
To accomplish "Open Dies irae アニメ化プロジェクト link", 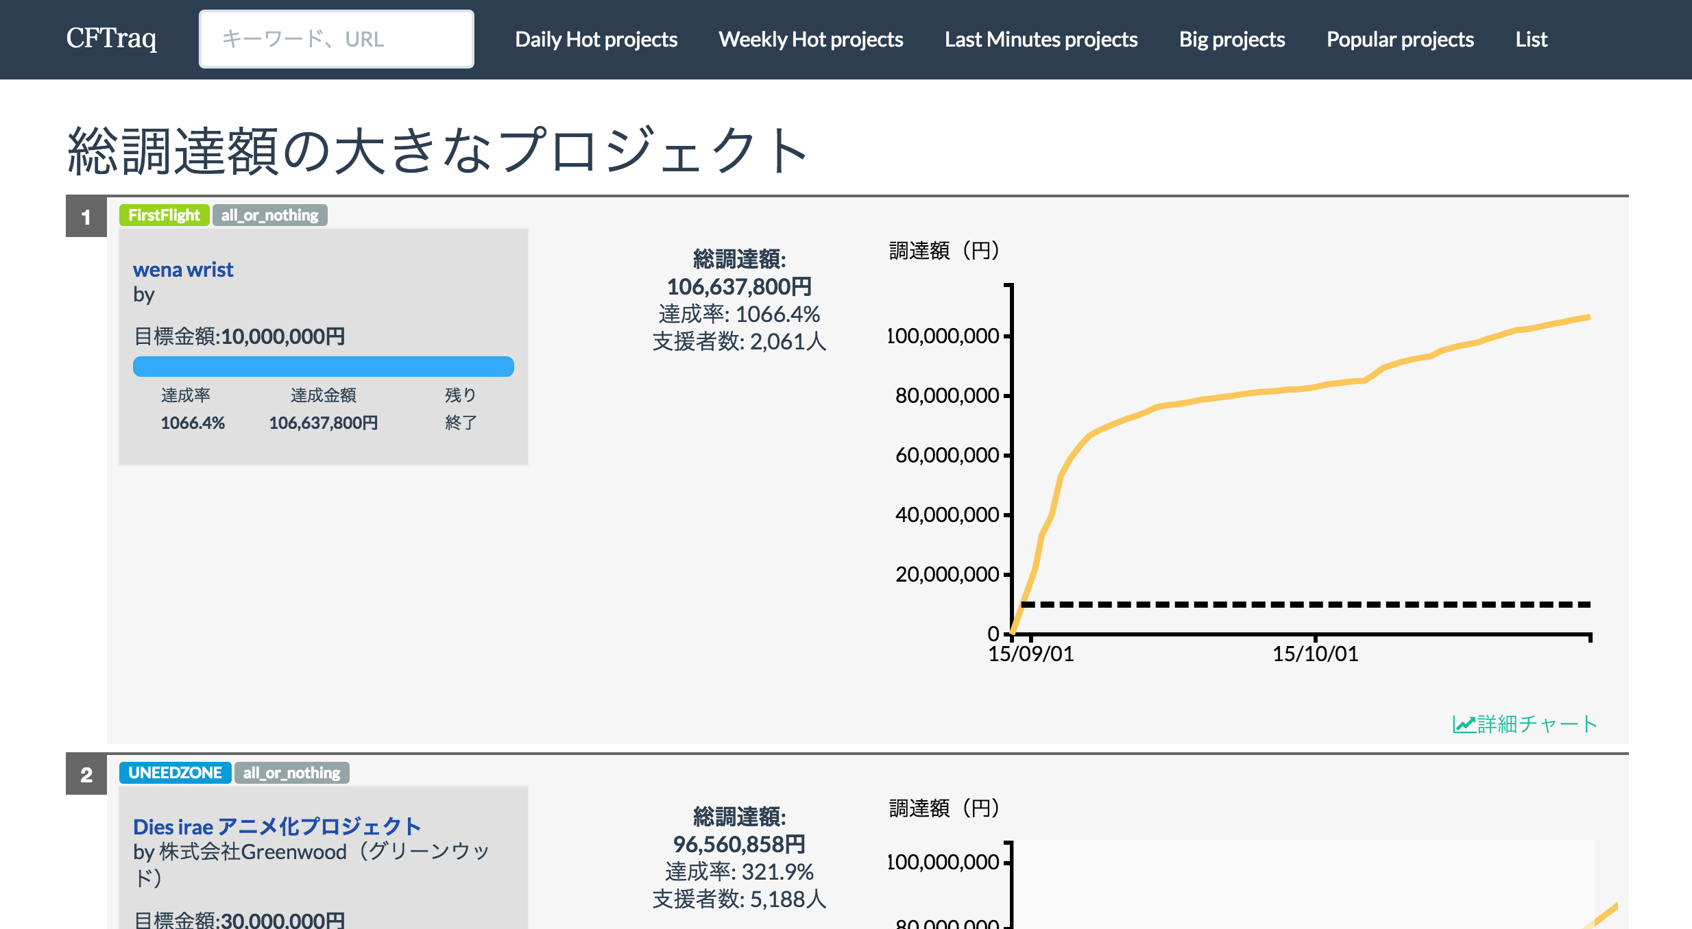I will [277, 827].
